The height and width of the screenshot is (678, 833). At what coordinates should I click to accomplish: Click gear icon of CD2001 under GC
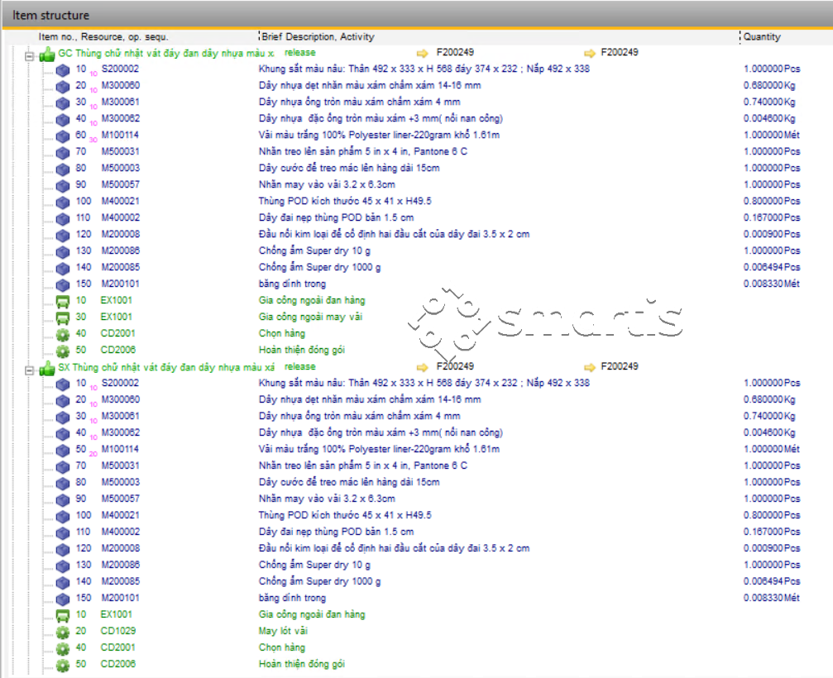[x=63, y=335]
